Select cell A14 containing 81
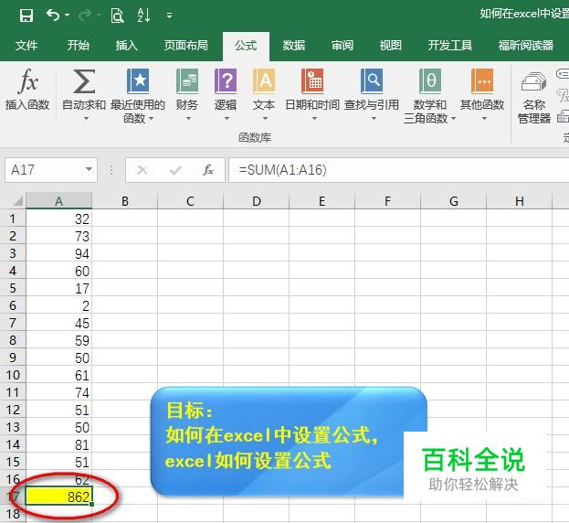 (59, 444)
